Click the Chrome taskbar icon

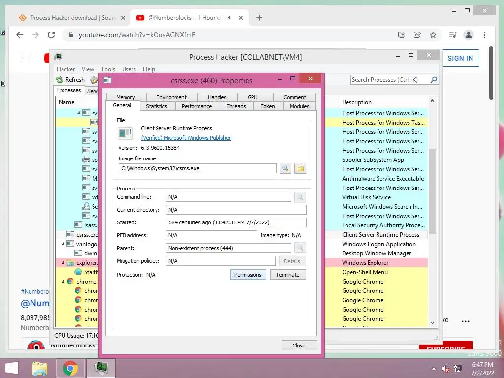70,368
